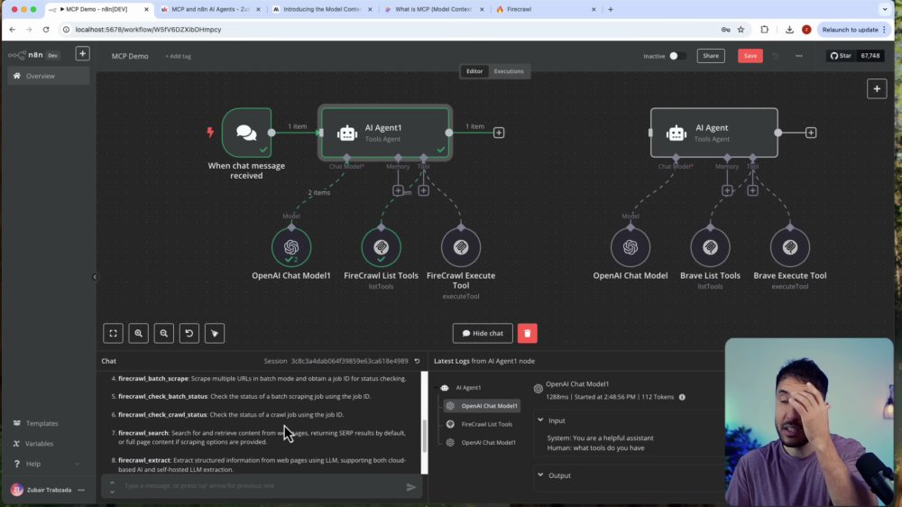Zoom out of the canvas
Screen dimensions: 902x507
164,333
